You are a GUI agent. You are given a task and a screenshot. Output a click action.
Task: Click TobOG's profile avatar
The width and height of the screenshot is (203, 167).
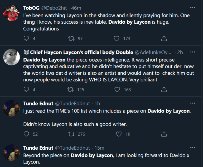(11, 12)
